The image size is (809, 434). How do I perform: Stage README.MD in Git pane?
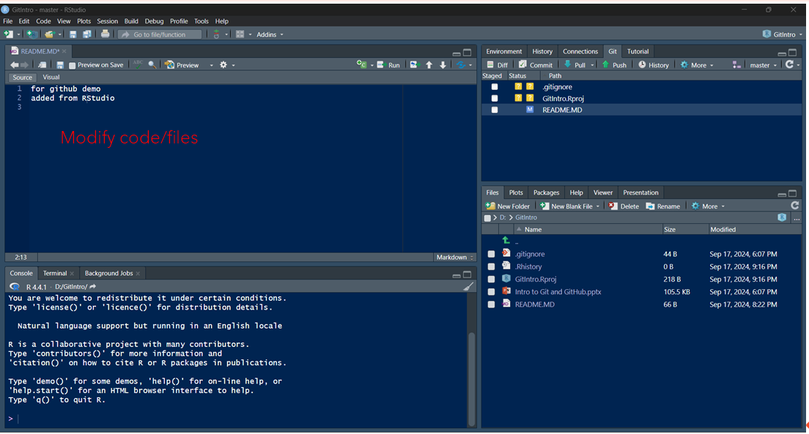[495, 110]
